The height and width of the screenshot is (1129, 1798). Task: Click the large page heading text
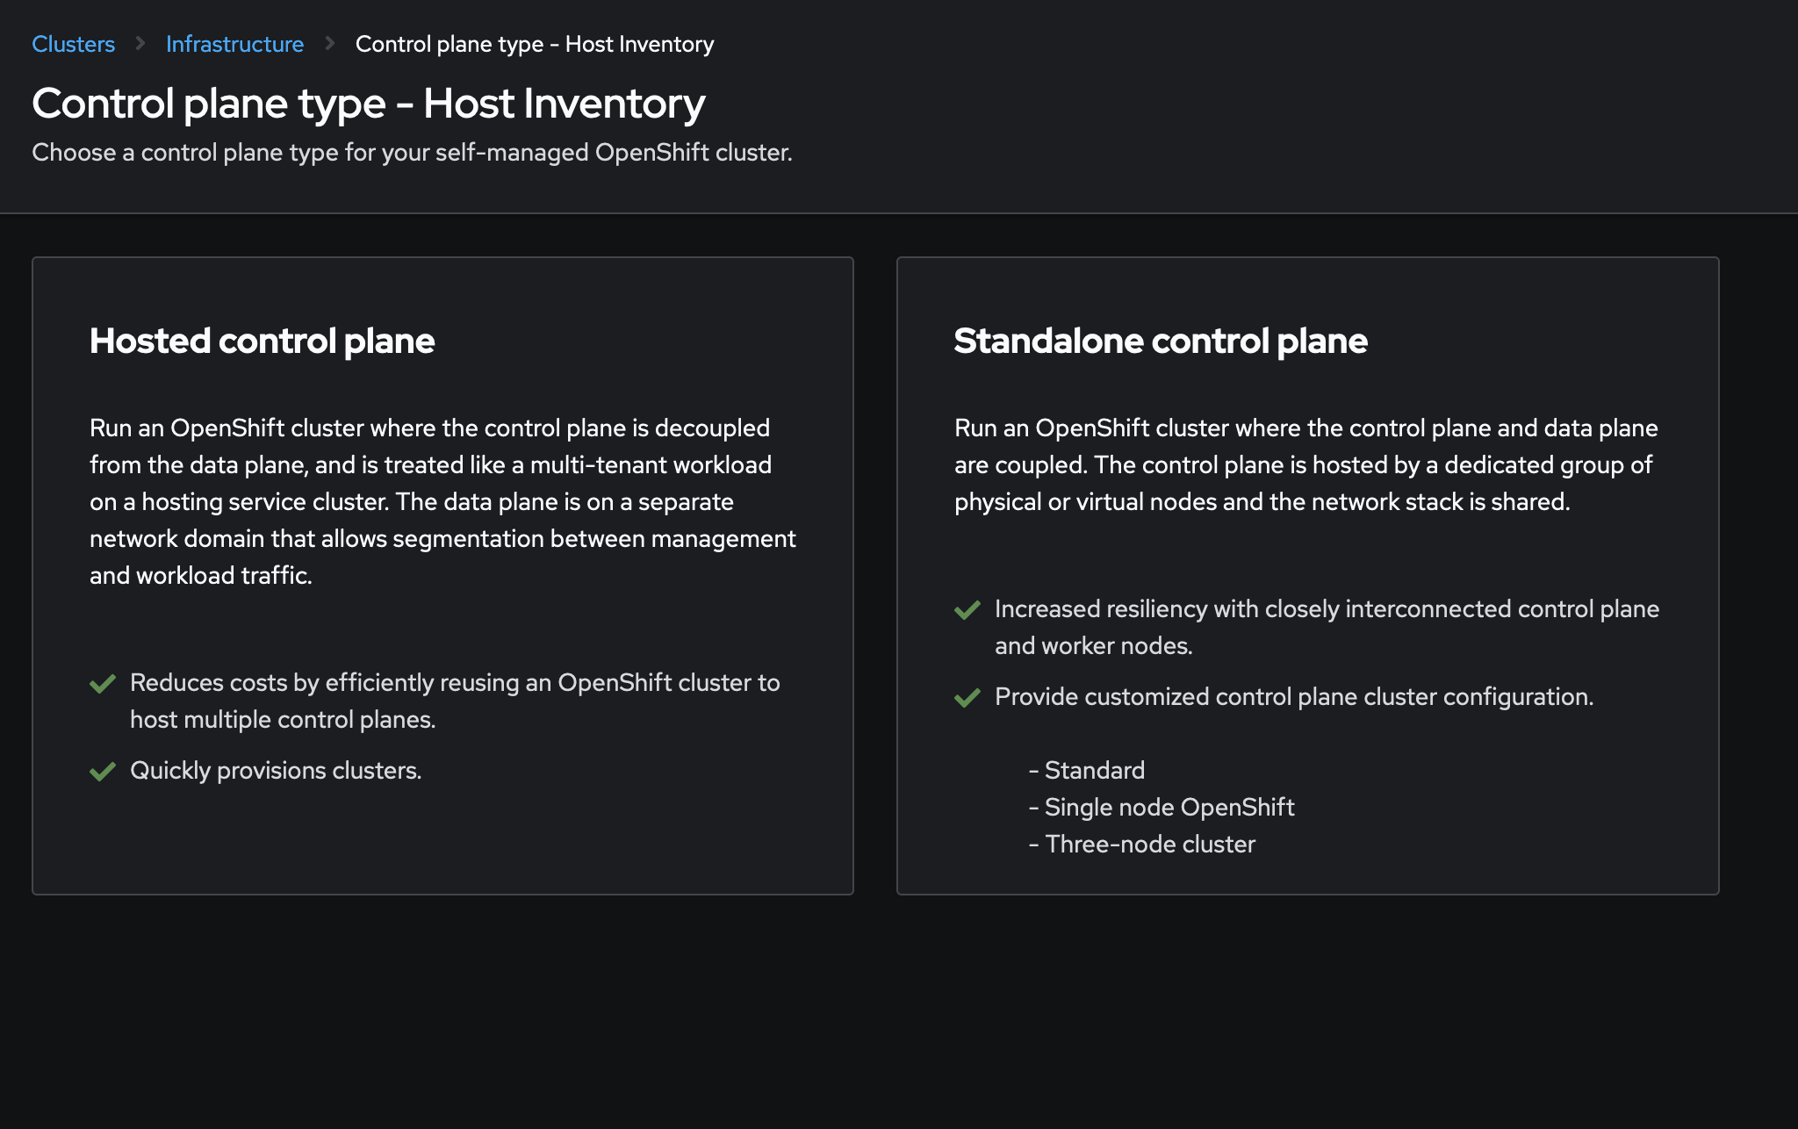tap(368, 104)
